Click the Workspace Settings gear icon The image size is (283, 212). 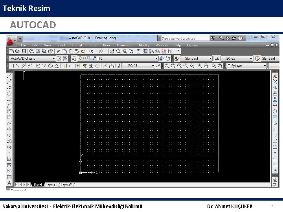tap(59, 58)
